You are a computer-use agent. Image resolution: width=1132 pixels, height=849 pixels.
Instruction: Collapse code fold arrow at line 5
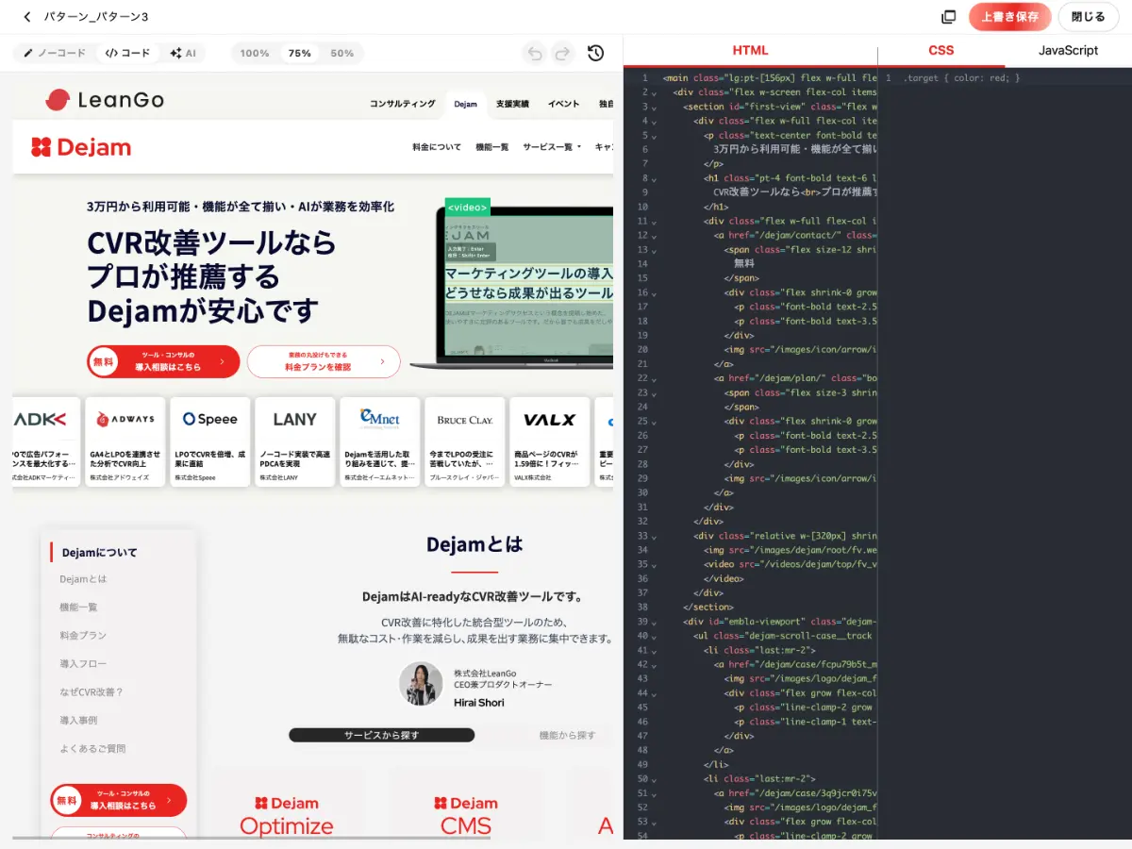click(653, 135)
